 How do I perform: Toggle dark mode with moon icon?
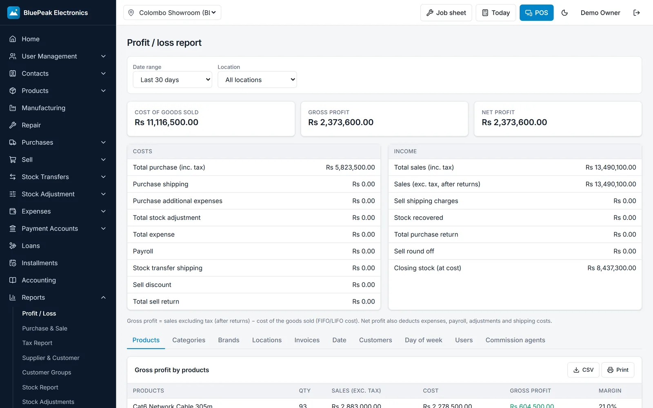click(x=565, y=13)
